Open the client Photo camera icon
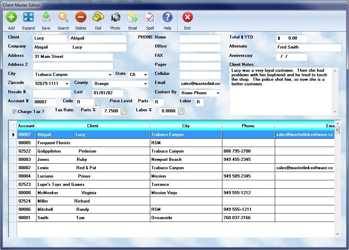 tap(115, 17)
